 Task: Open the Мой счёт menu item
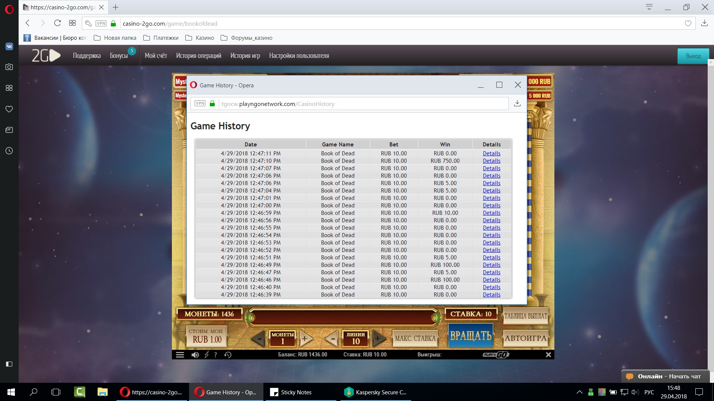(x=156, y=56)
